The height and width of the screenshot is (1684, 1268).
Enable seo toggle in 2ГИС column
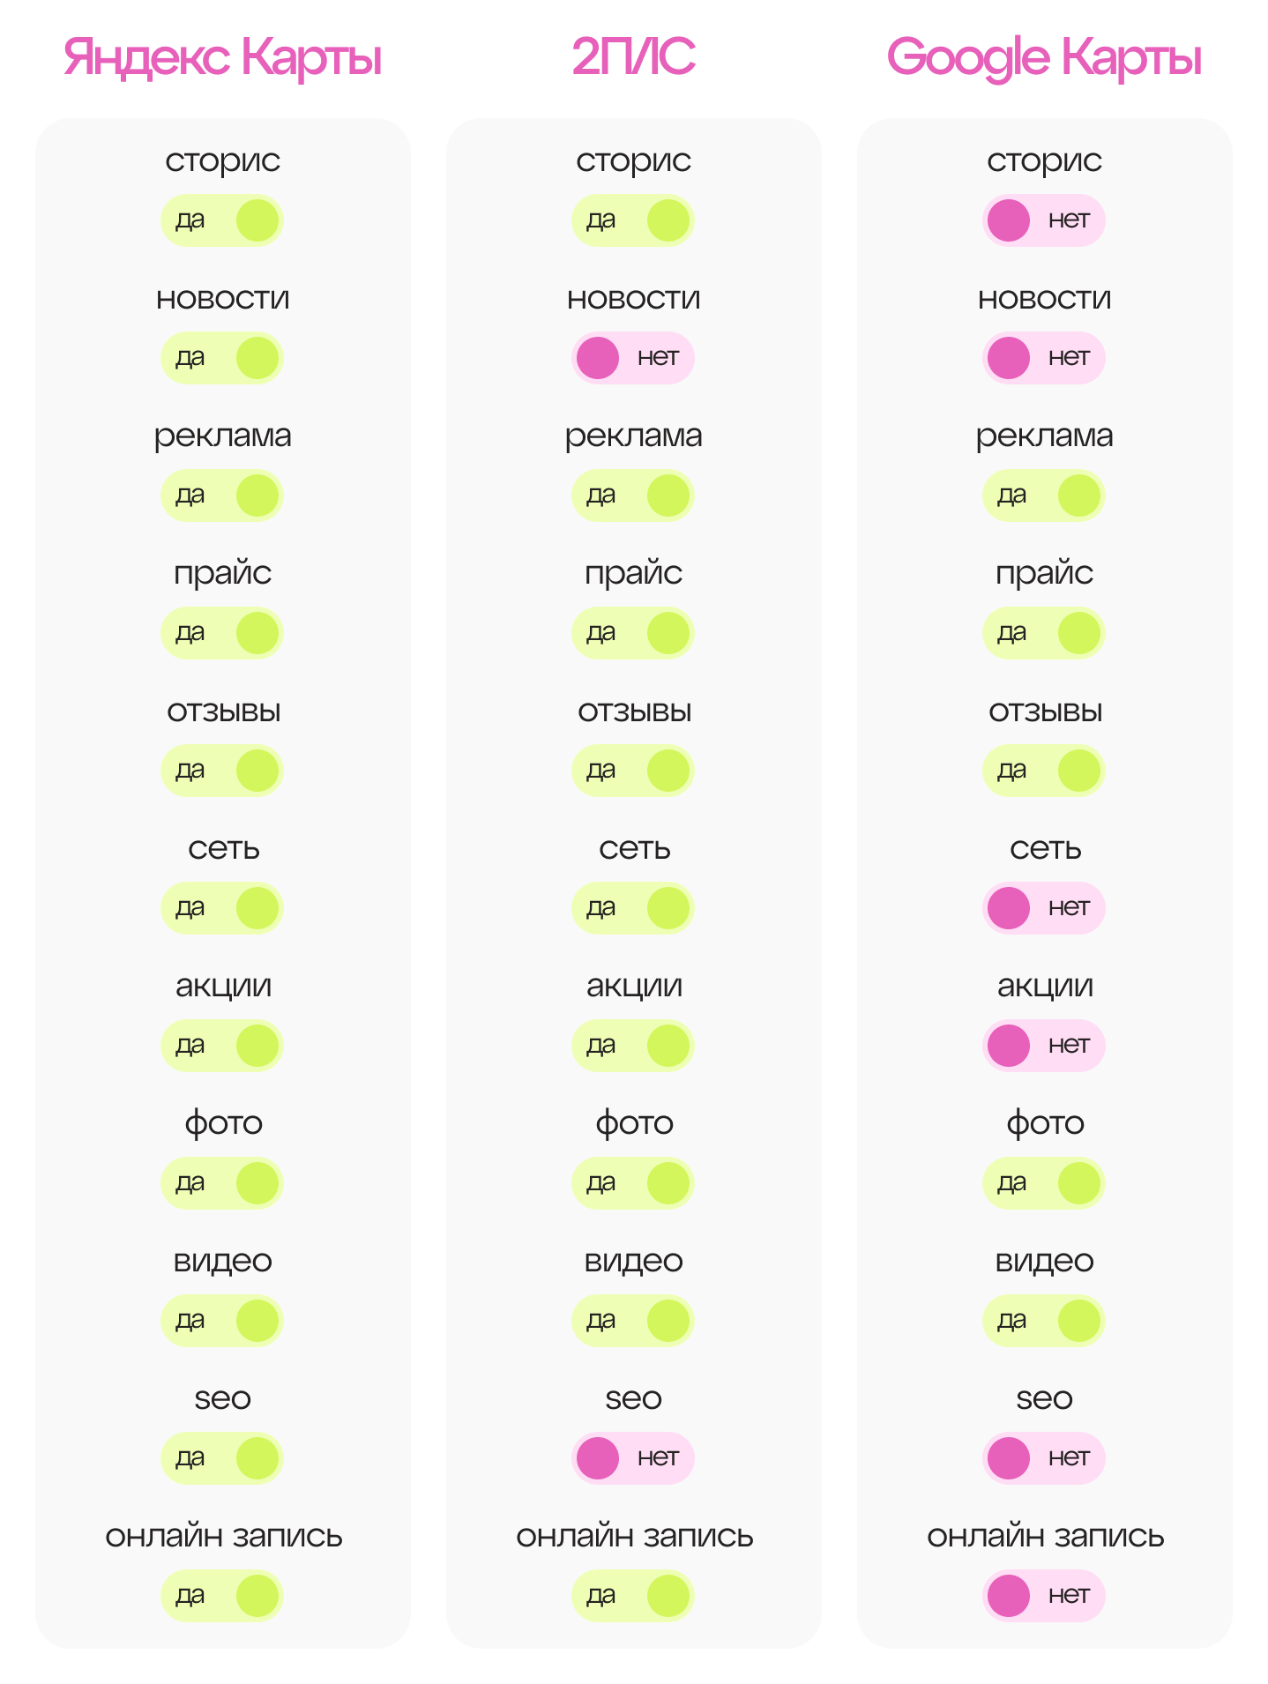click(x=632, y=1458)
